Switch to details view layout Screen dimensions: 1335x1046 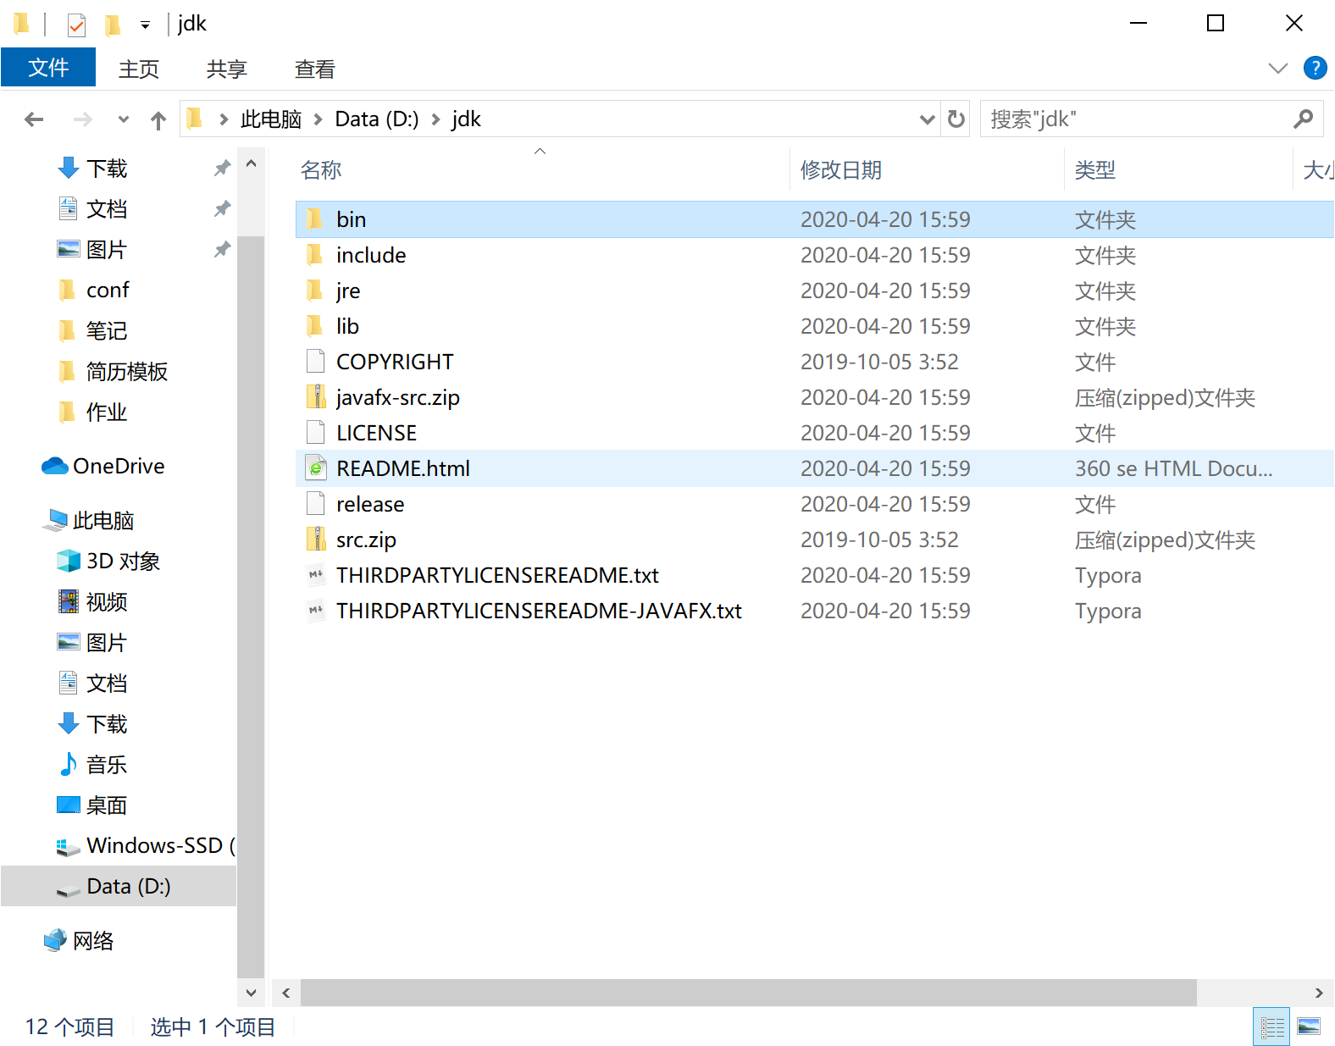1271,1027
